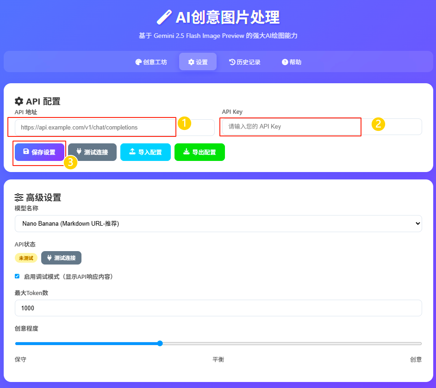Click the 保存设置 button

coord(39,152)
